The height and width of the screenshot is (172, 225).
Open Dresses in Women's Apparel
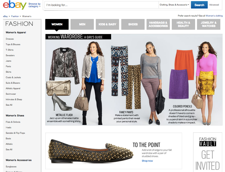point(10,39)
